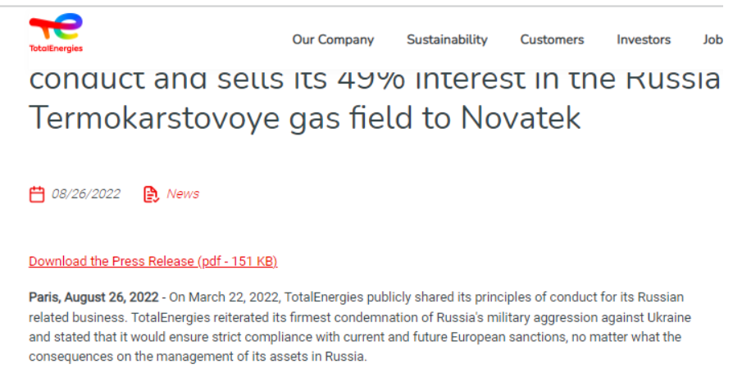Go to the Investors menu
The height and width of the screenshot is (382, 733).
[644, 39]
